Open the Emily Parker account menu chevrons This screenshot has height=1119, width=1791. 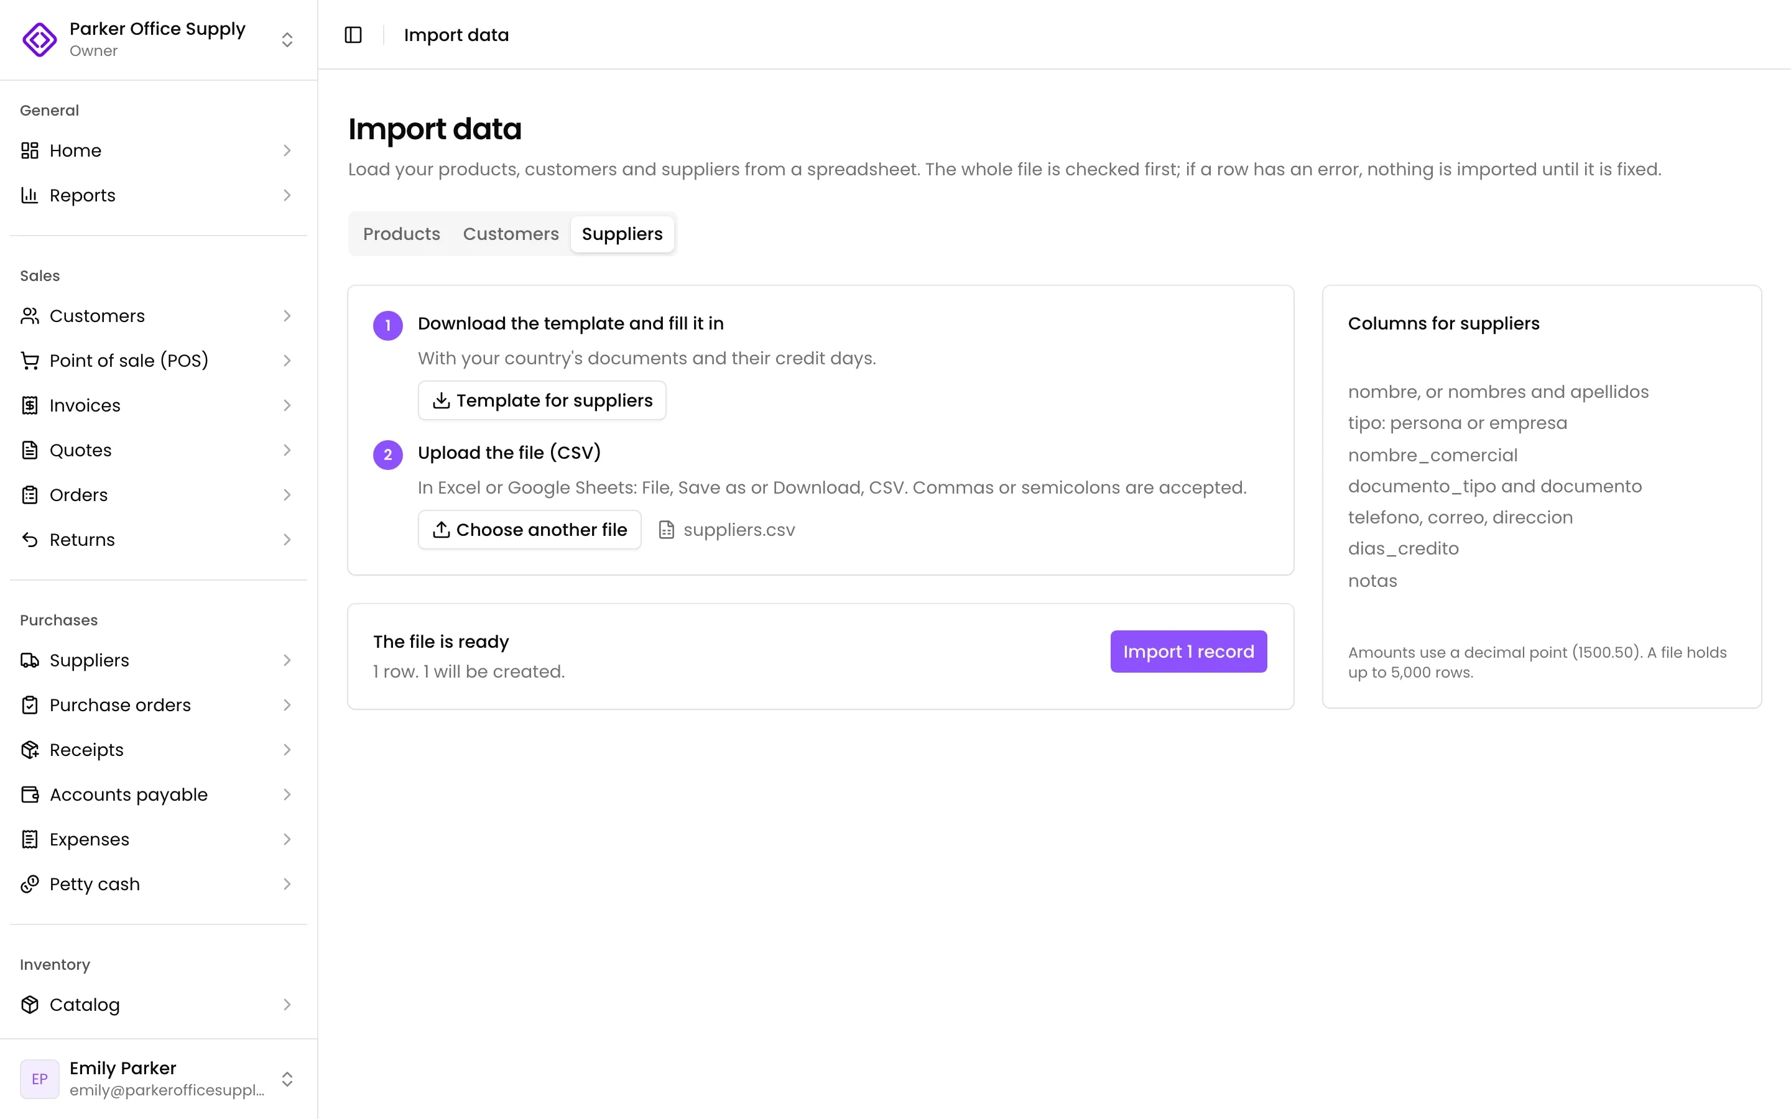pos(287,1079)
